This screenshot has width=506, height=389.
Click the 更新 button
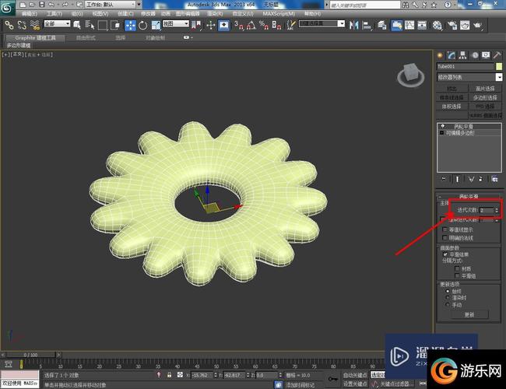click(x=469, y=314)
